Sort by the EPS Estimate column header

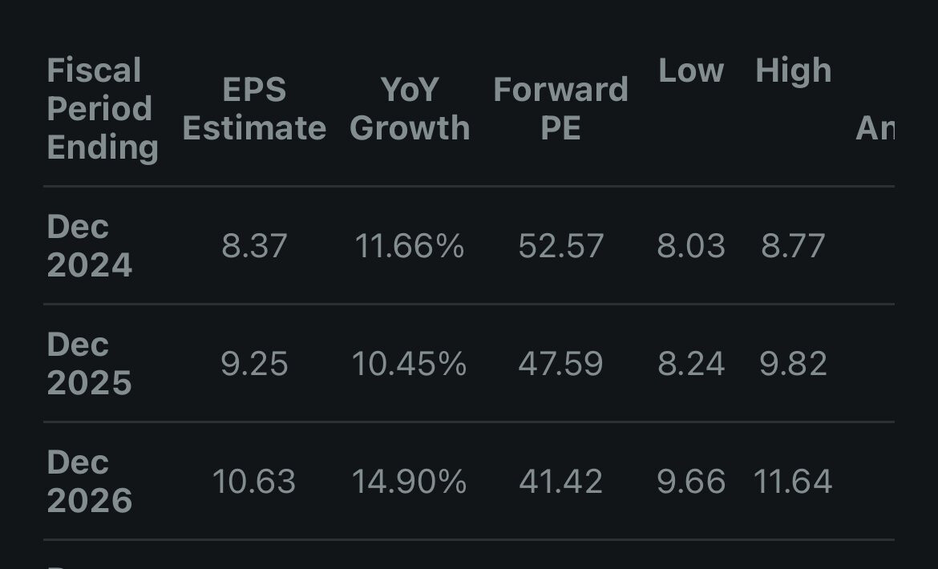[x=254, y=109]
